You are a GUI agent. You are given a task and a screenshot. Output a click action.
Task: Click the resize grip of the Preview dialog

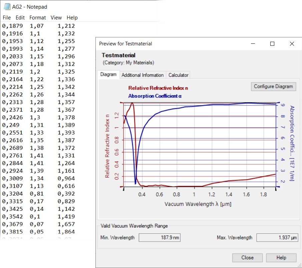[x=299, y=266]
